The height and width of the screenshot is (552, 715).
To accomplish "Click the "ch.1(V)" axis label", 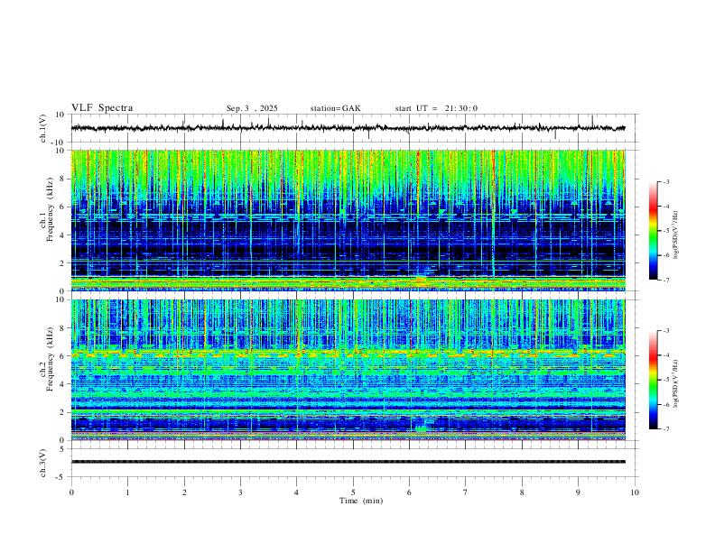I will 43,128.
